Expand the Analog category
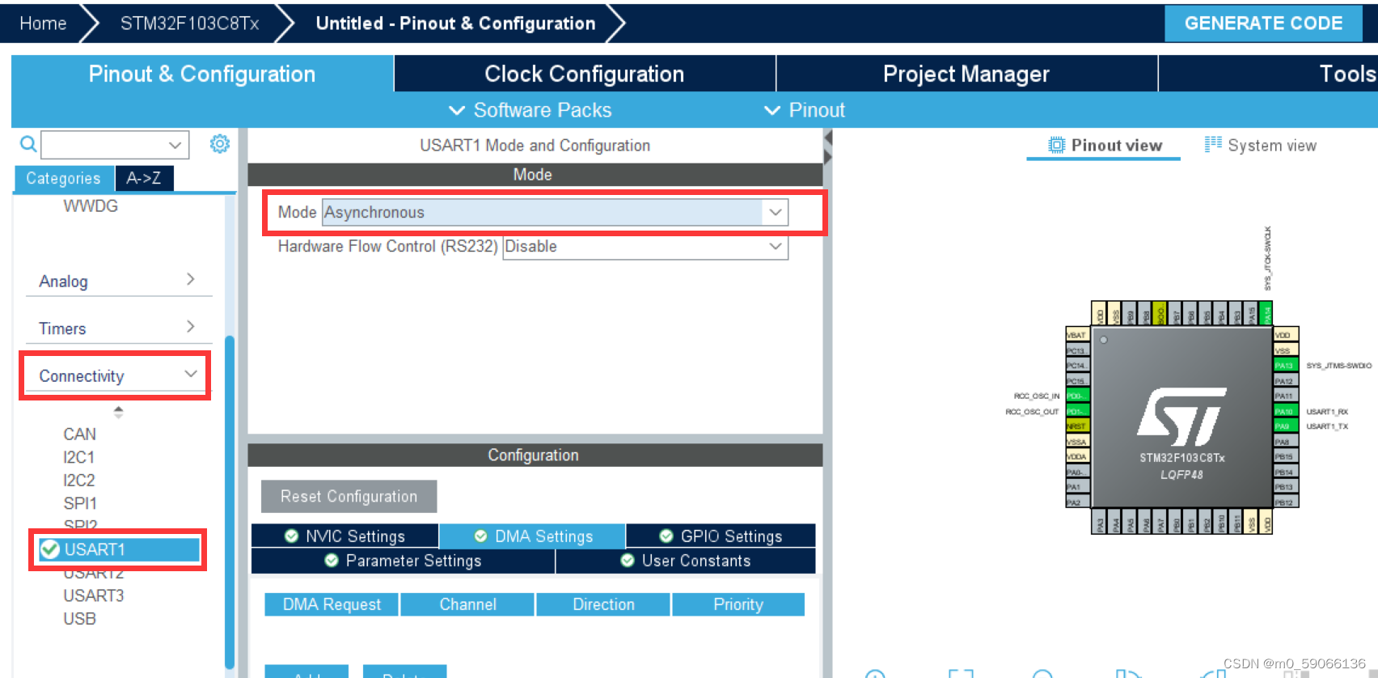This screenshot has height=678, width=1378. pos(118,281)
